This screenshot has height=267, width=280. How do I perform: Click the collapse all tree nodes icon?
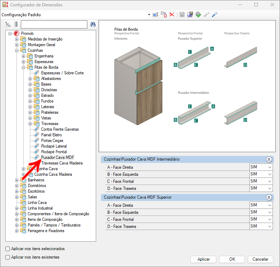pos(16,24)
